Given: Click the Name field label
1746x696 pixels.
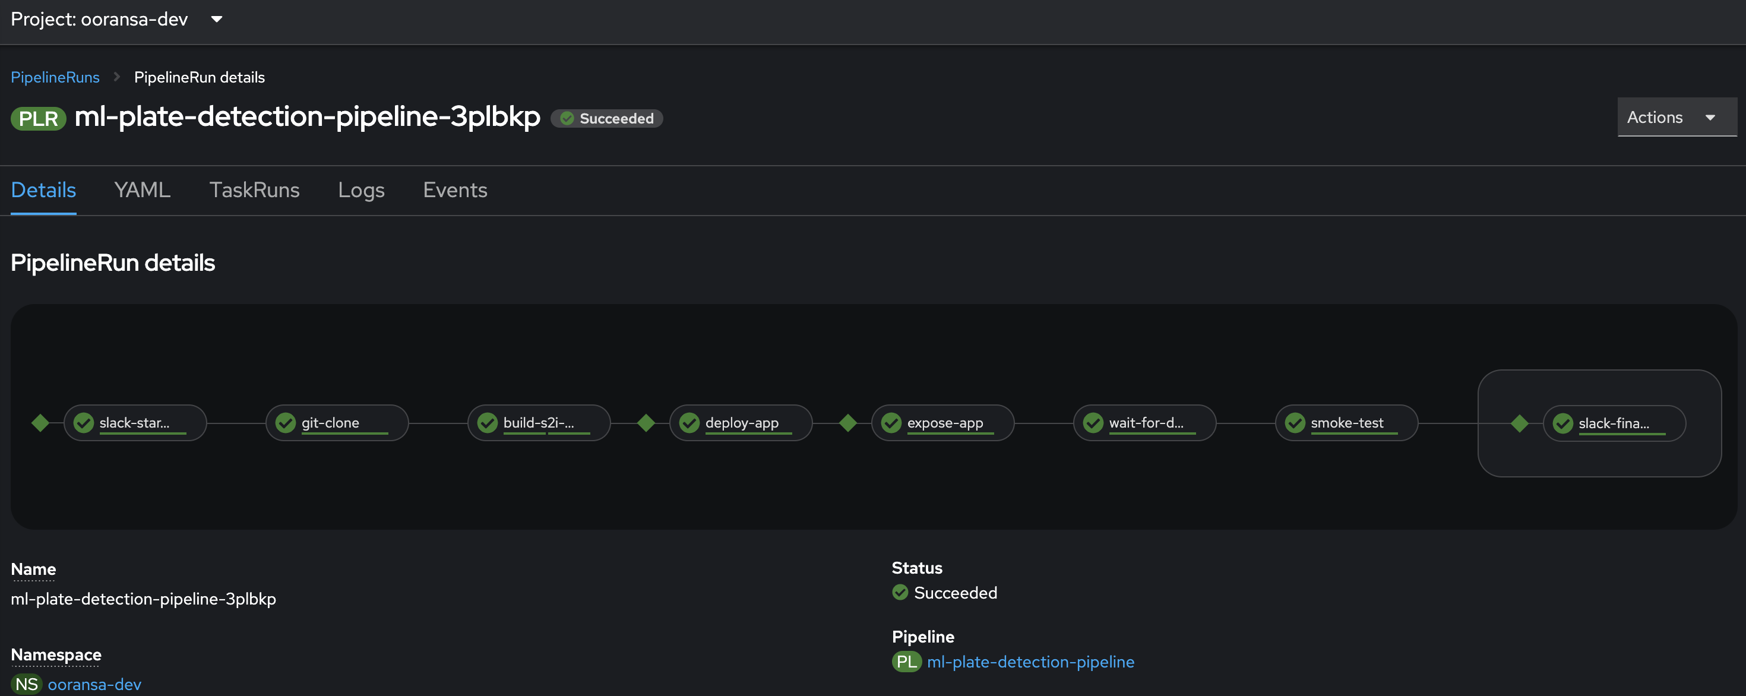Looking at the screenshot, I should tap(33, 570).
